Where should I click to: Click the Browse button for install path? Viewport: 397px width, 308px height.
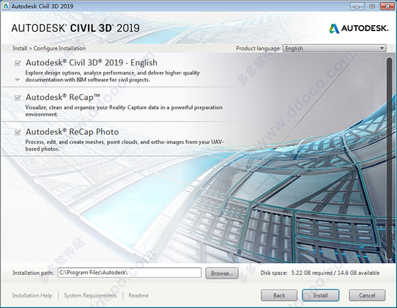[x=221, y=272]
